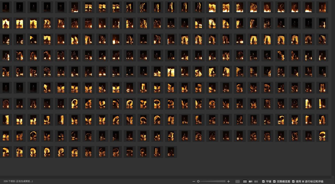Select the very last thumbnail in the grid
The image size is (335, 184).
pyautogui.click(x=171, y=152)
